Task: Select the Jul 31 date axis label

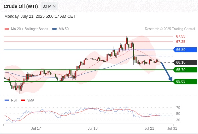Action: [x=172, y=128]
